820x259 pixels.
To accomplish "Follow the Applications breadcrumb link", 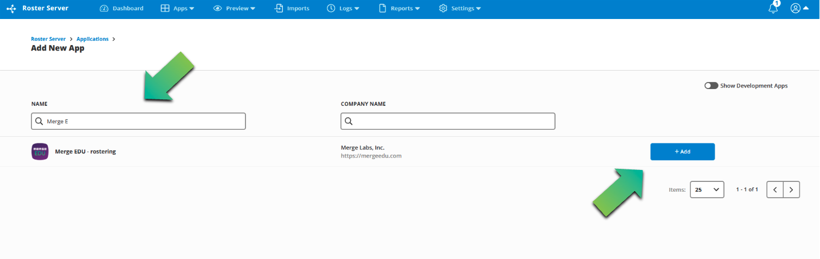I will (x=92, y=39).
